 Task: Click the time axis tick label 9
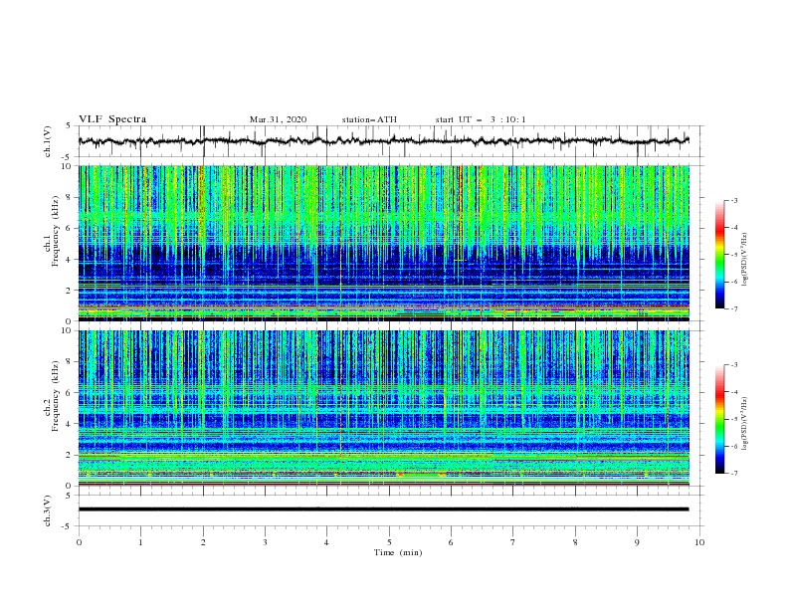[637, 542]
